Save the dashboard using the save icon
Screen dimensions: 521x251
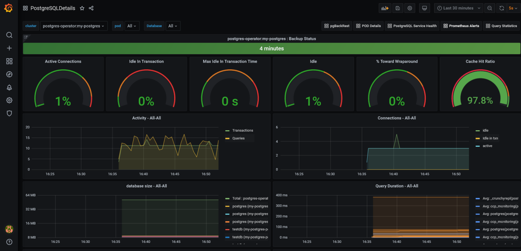click(x=397, y=8)
